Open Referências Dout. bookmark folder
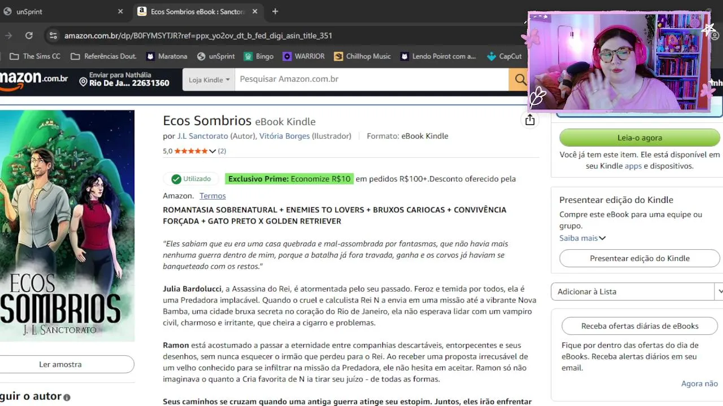Screen dimensions: 723x406 [x=103, y=56]
